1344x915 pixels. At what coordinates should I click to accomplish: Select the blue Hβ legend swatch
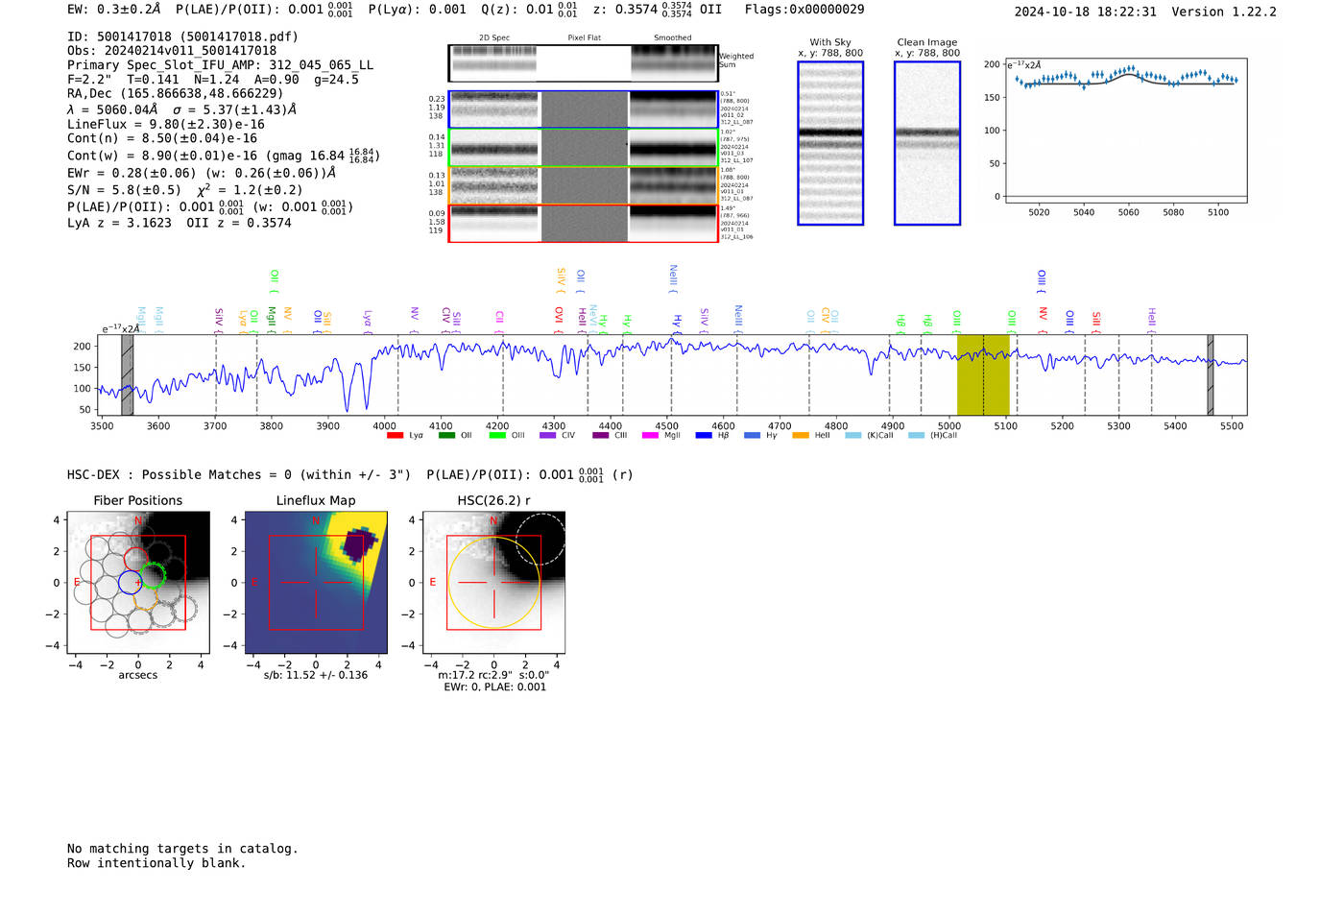tap(704, 436)
